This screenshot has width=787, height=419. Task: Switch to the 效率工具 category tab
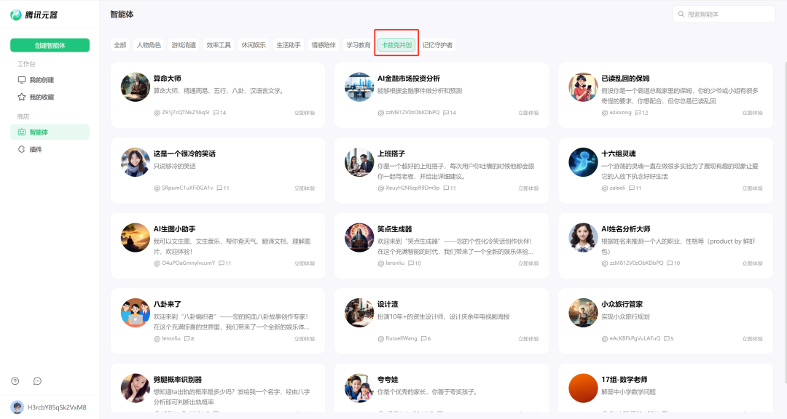point(219,45)
